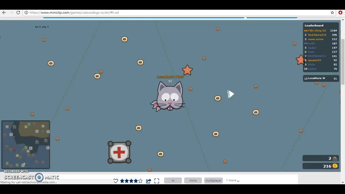Expand the '1 more' tags dropdown
The image size is (345, 194).
click(233, 180)
